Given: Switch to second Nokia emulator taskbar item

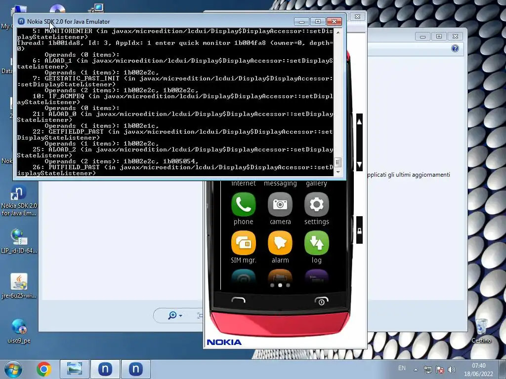Looking at the screenshot, I should coord(136,369).
